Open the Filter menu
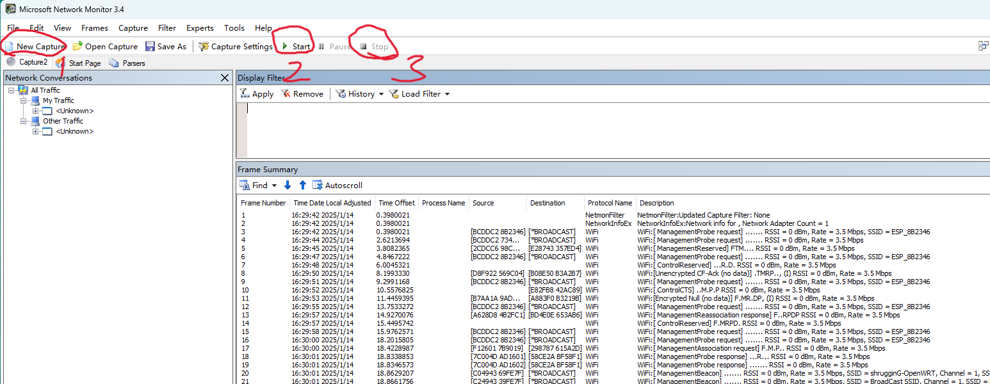The height and width of the screenshot is (384, 990). coord(167,28)
